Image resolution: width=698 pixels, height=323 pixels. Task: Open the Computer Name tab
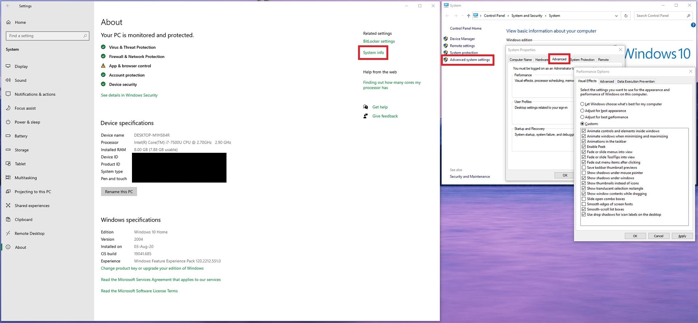[520, 60]
